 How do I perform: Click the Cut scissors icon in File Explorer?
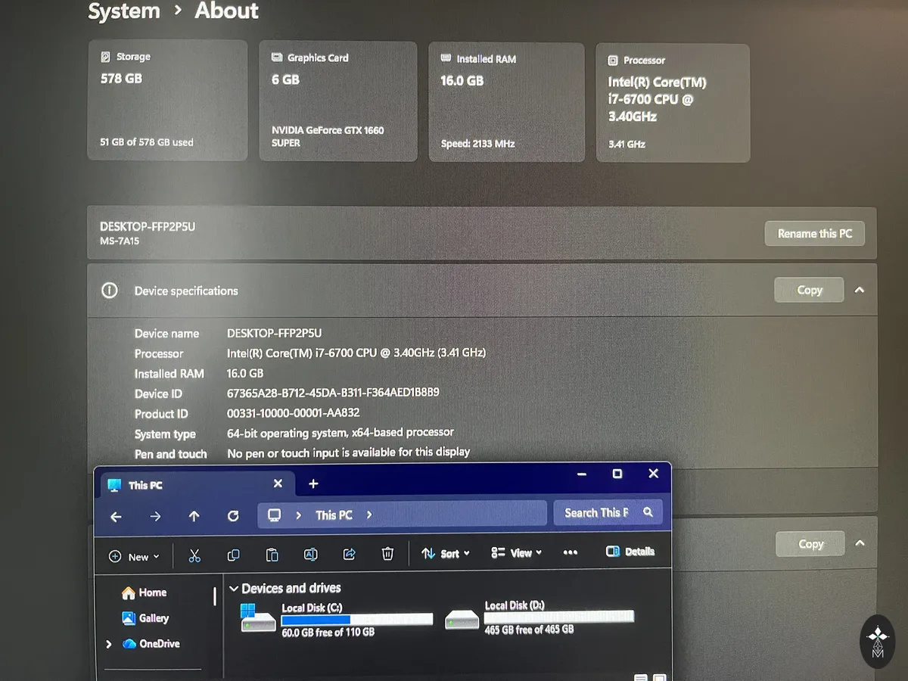click(194, 555)
